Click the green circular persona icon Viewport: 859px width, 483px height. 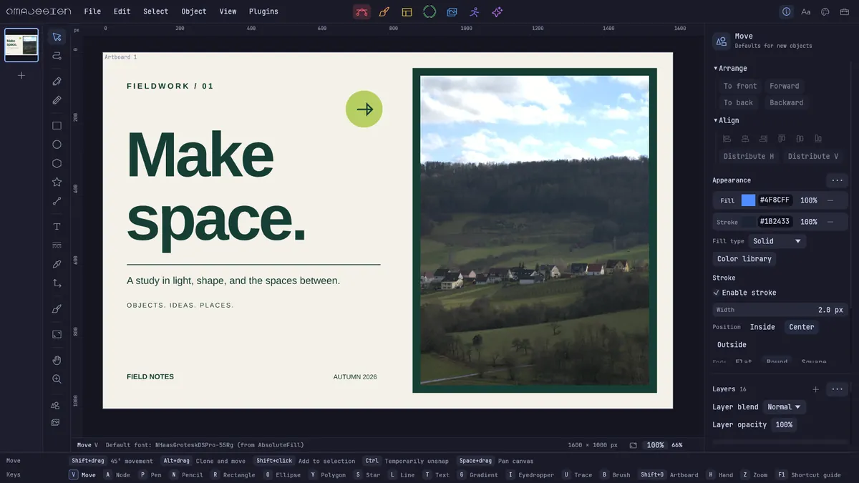tap(429, 11)
